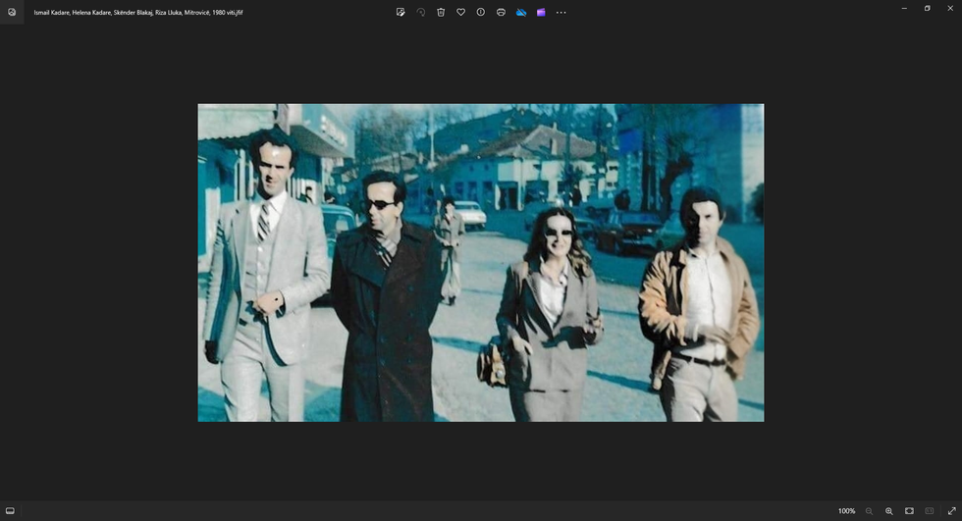Open Clipchamp video editor icon
This screenshot has width=962, height=521.
(541, 12)
